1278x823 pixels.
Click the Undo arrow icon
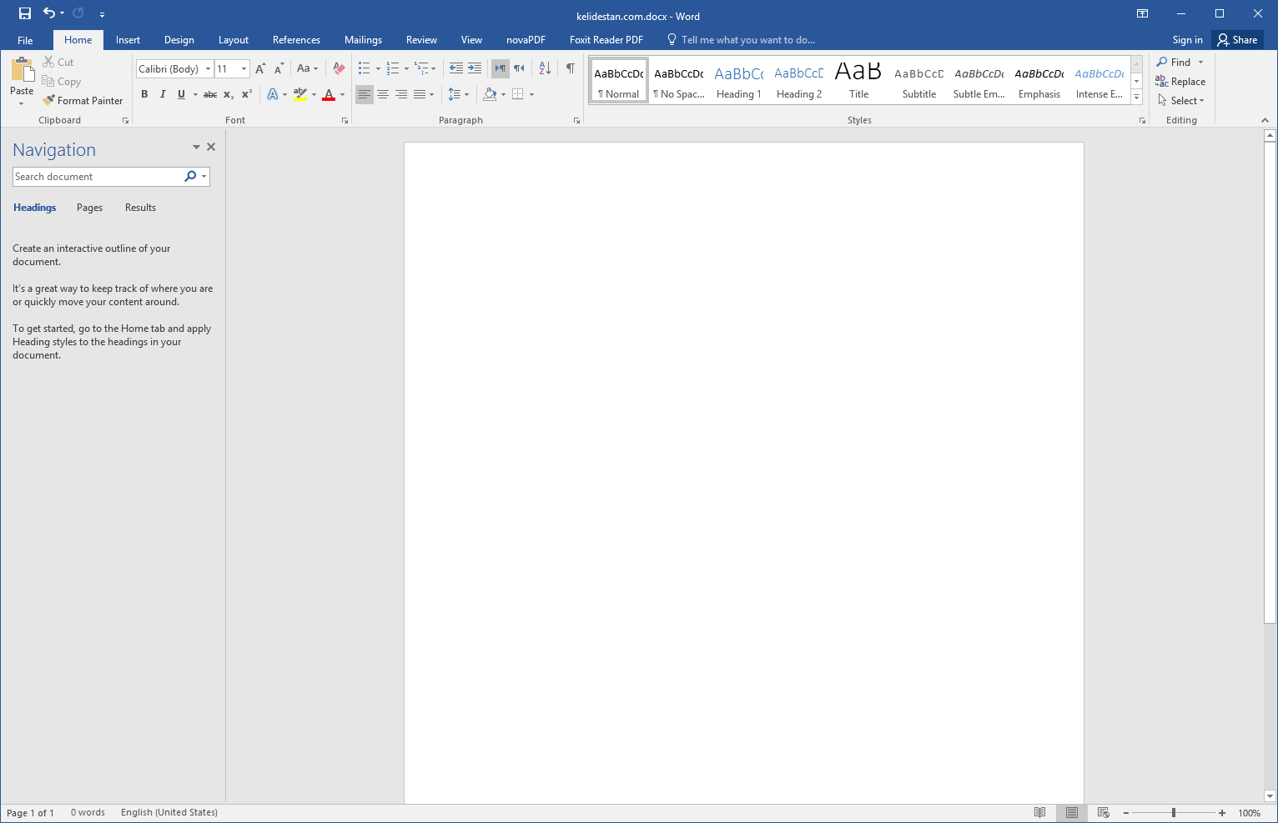49,13
